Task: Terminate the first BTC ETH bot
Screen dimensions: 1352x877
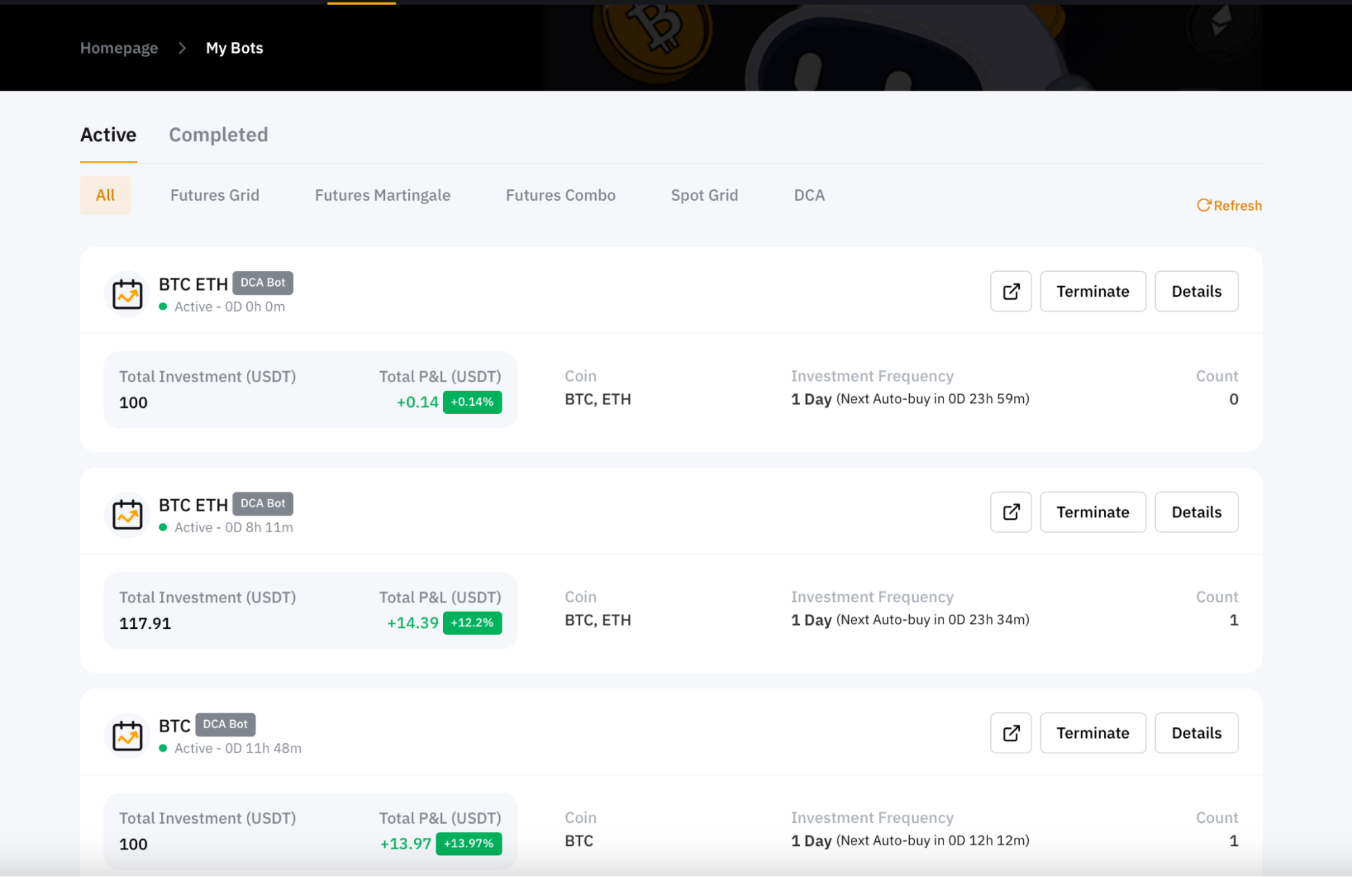Action: pos(1092,291)
